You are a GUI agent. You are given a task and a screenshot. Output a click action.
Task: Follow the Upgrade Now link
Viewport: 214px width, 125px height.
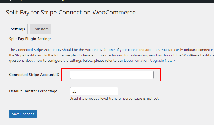(163, 61)
